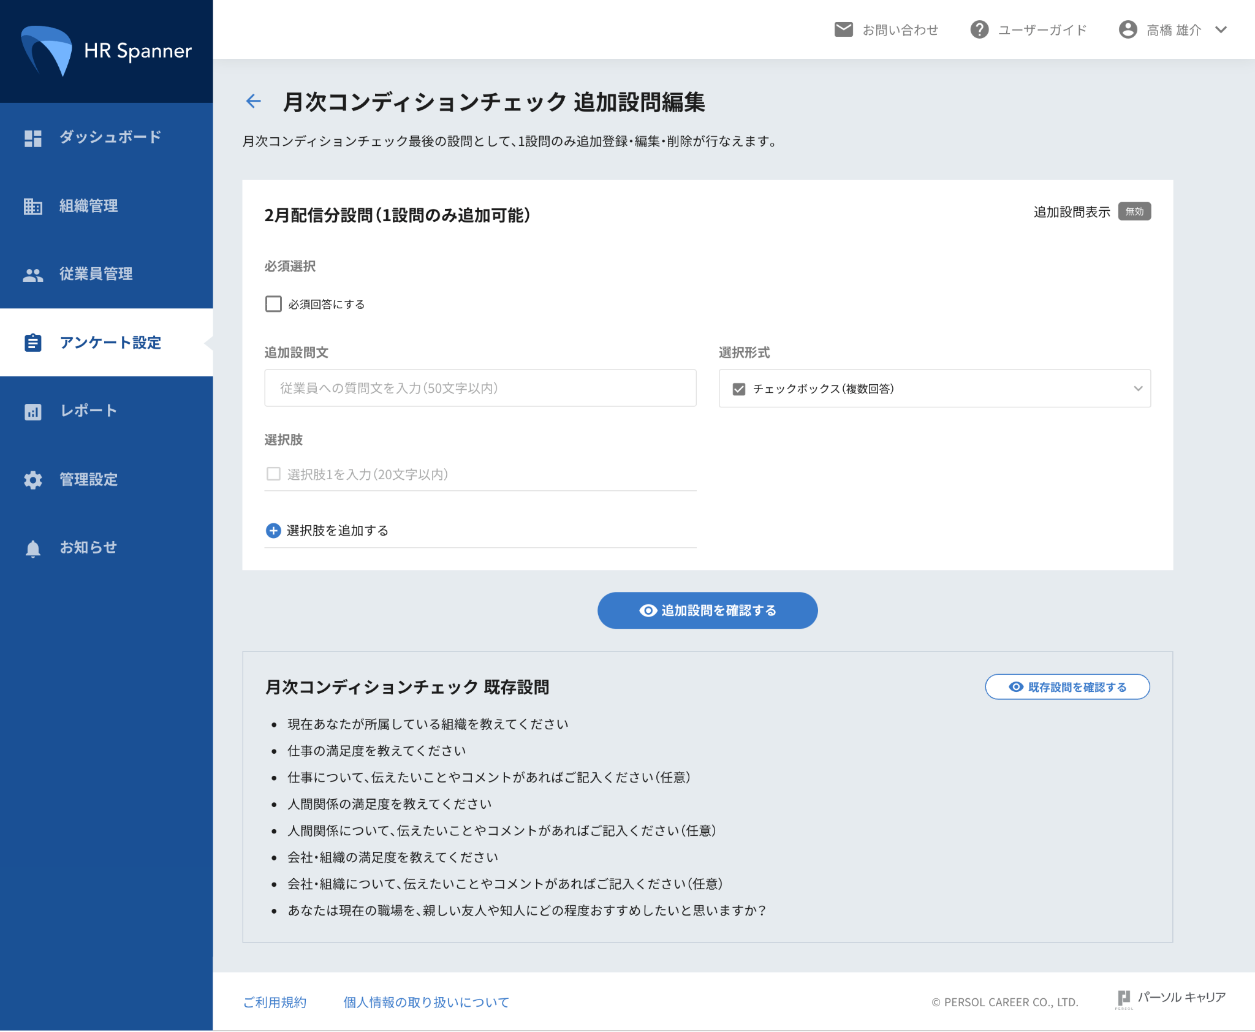Click the HR Spanner logo
This screenshot has width=1255, height=1032.
pos(107,51)
